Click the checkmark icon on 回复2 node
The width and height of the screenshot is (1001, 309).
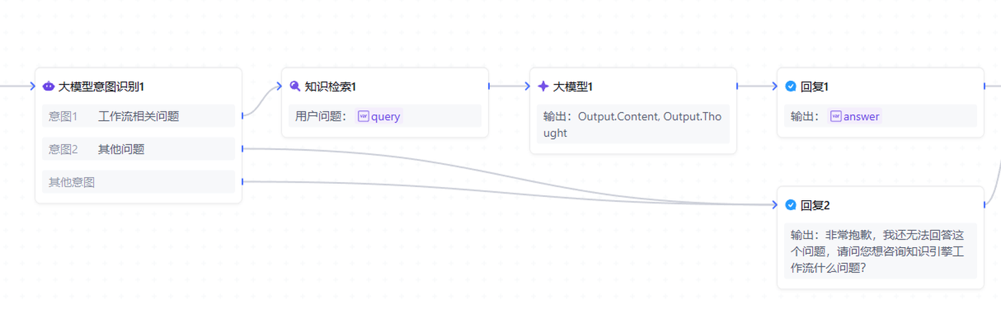click(791, 205)
